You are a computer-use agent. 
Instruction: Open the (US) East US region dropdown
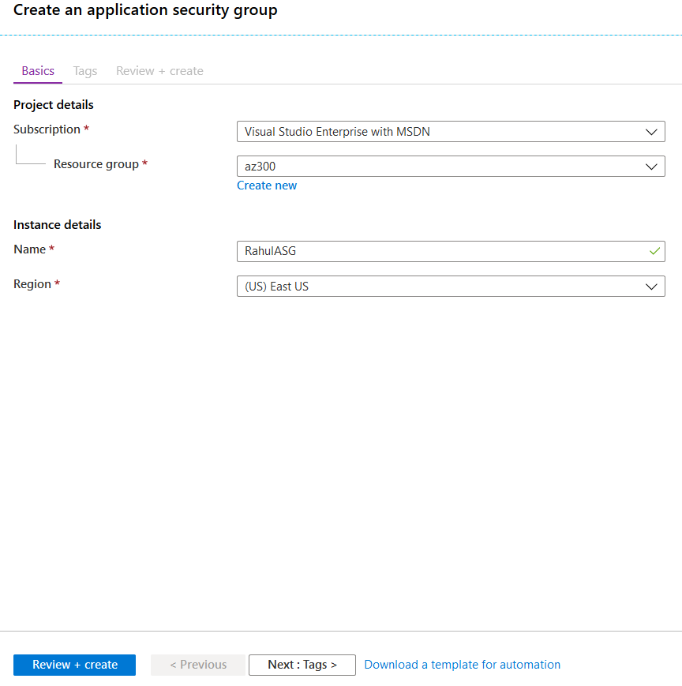[451, 286]
